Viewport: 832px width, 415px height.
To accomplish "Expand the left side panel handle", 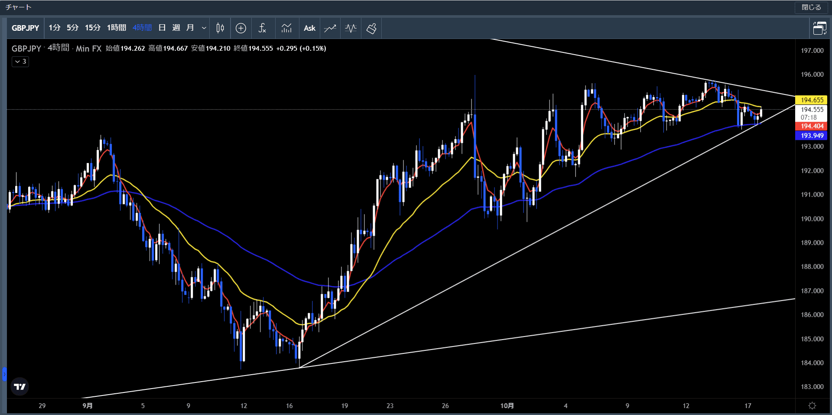I will [x=4, y=374].
